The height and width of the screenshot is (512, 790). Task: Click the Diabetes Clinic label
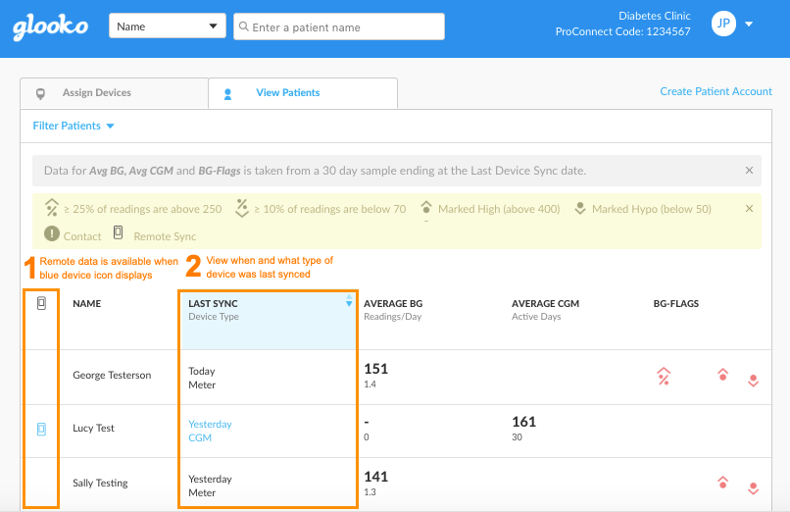pyautogui.click(x=655, y=16)
